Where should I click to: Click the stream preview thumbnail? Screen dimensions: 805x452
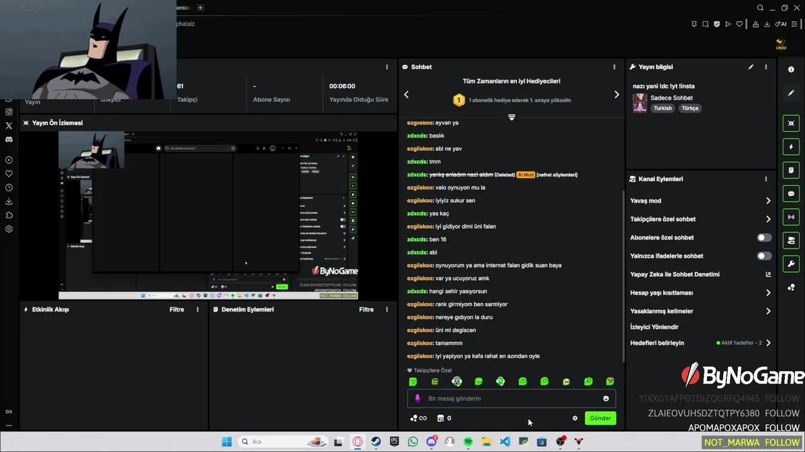coord(208,215)
